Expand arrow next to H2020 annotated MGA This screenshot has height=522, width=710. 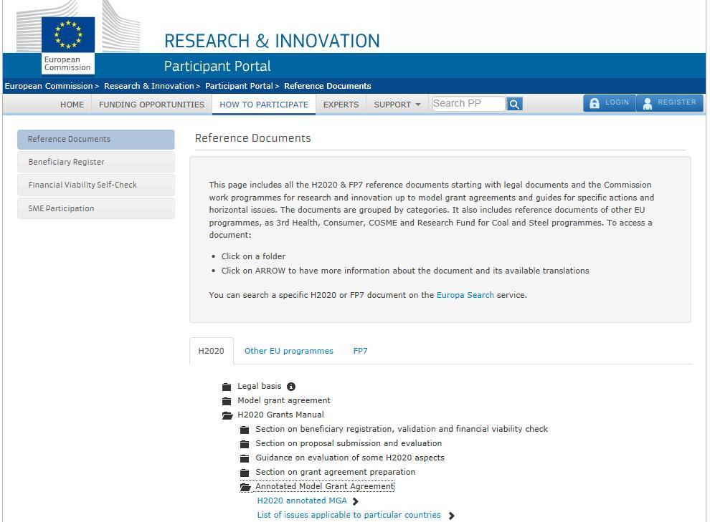point(356,501)
